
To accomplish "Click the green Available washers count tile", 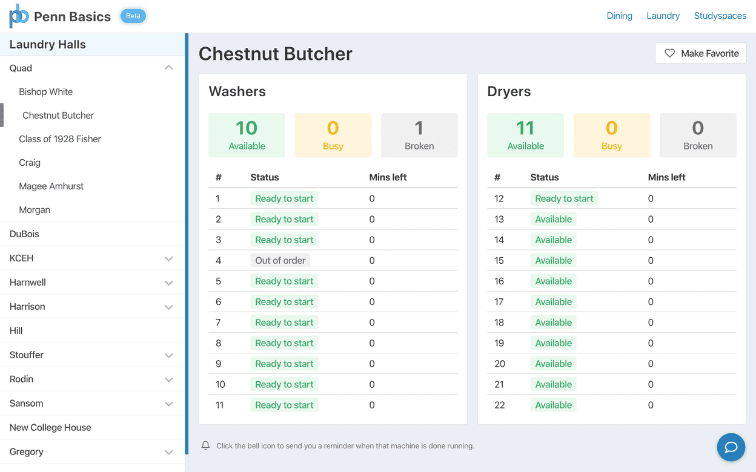I will [x=247, y=136].
